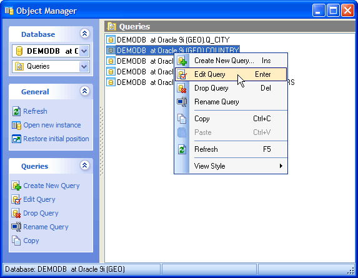Screen dimensions: 358x278
Task: Click the Rename Query icon in context menu
Action: (x=182, y=102)
